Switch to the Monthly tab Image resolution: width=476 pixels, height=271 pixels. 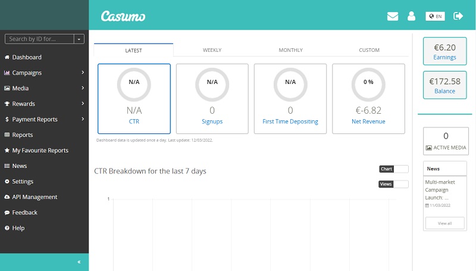point(290,50)
